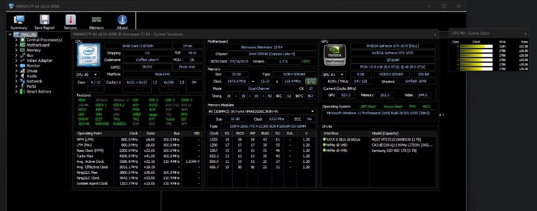
Task: Expand the Motherboard tree node
Action: coord(16,45)
